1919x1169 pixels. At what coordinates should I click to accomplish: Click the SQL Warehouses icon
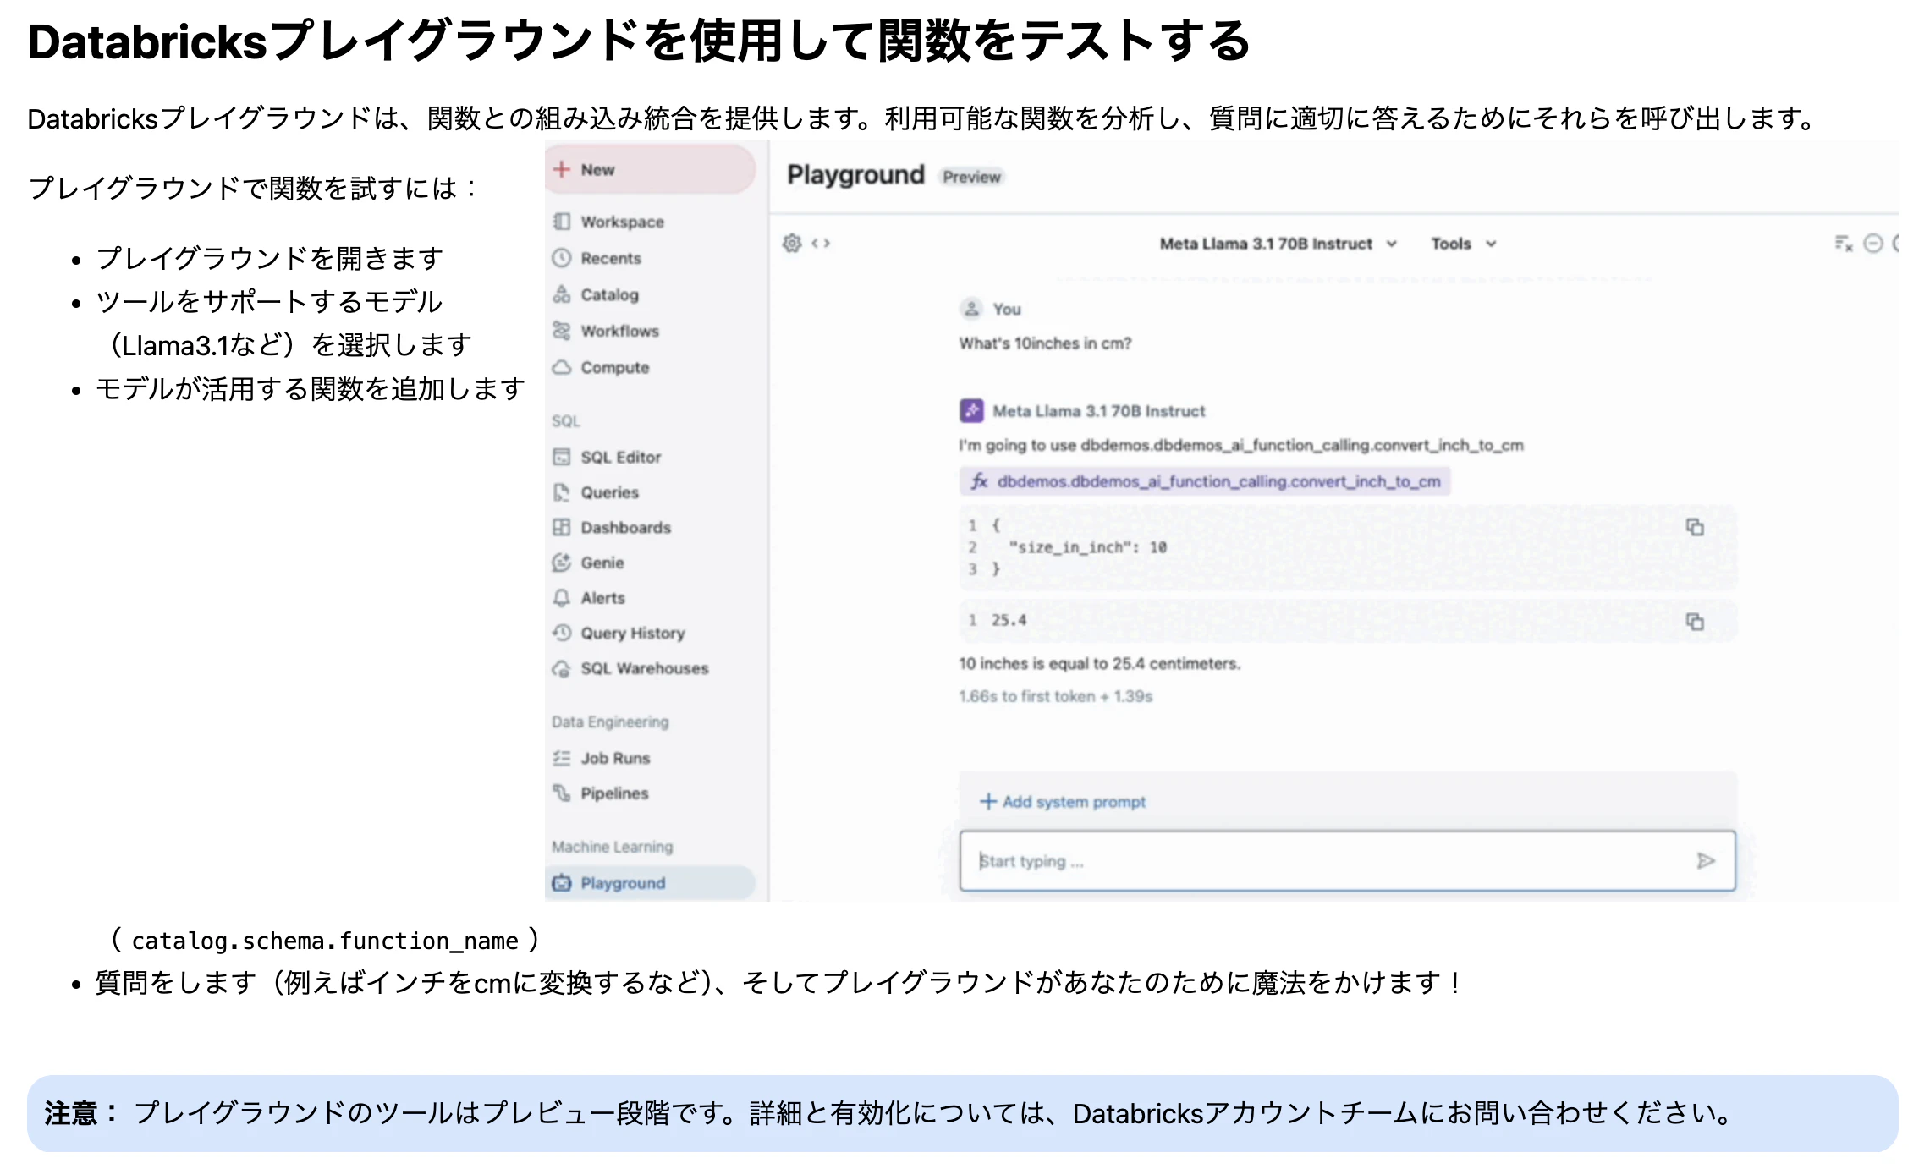click(561, 668)
